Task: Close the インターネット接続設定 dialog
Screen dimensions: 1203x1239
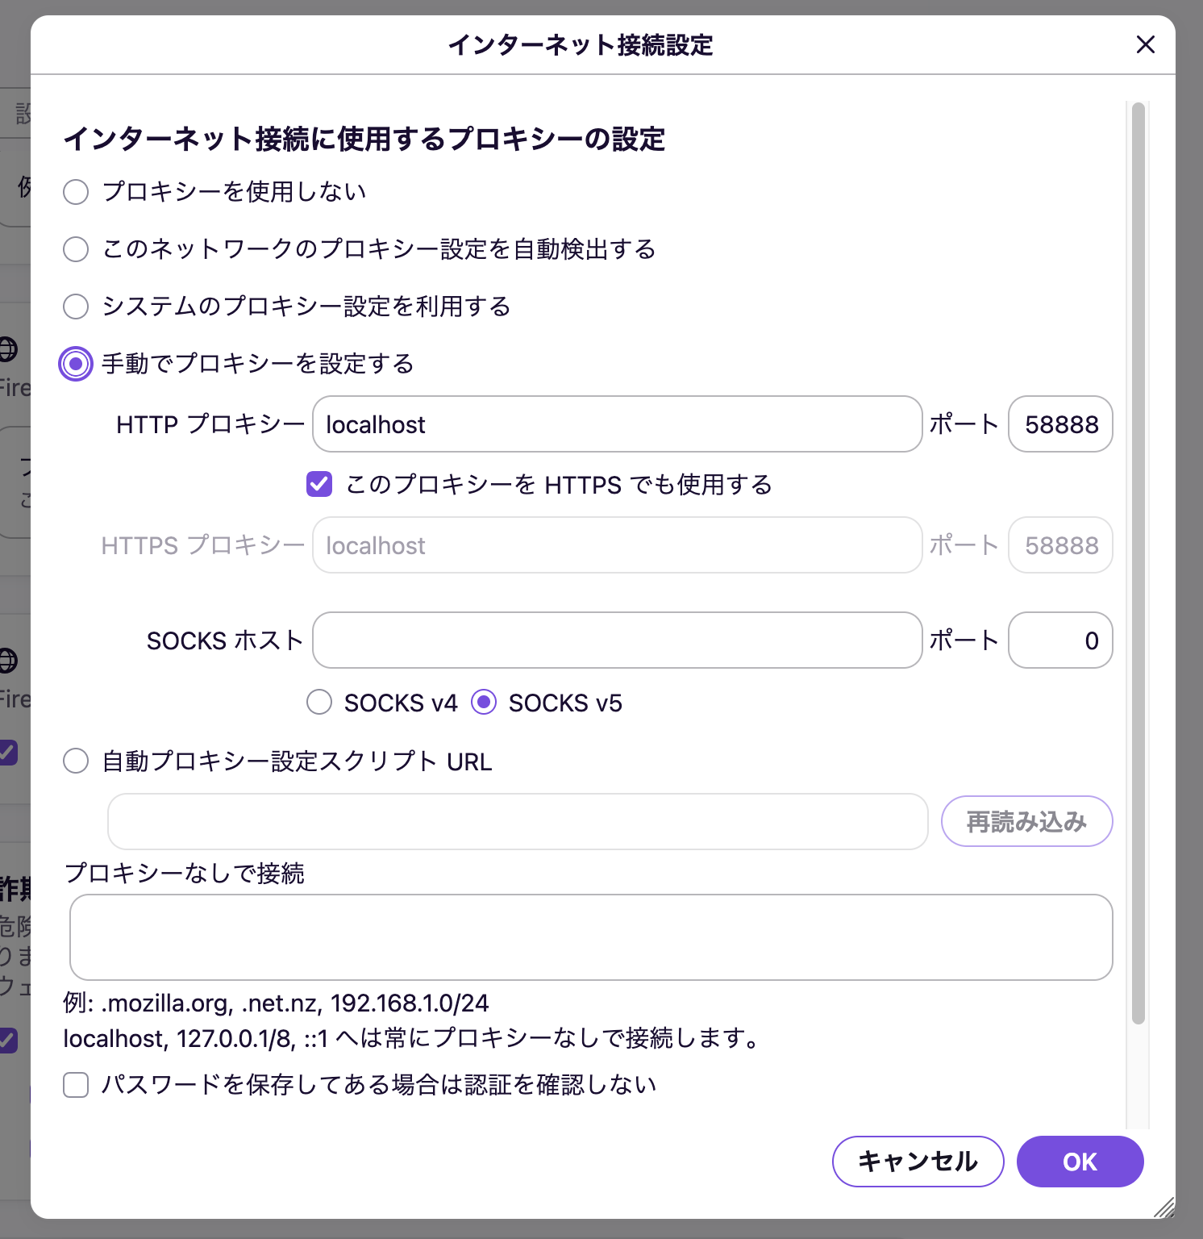Action: point(1145,44)
